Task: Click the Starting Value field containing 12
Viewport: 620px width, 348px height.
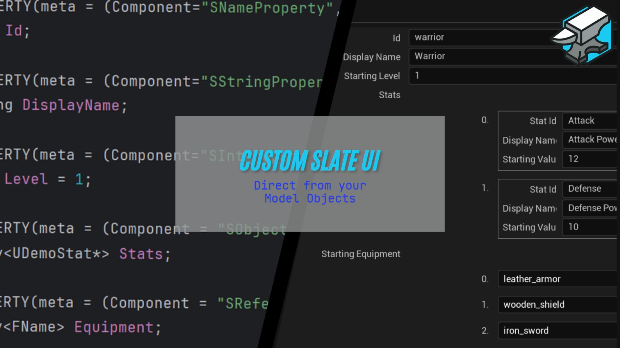Action: 590,159
